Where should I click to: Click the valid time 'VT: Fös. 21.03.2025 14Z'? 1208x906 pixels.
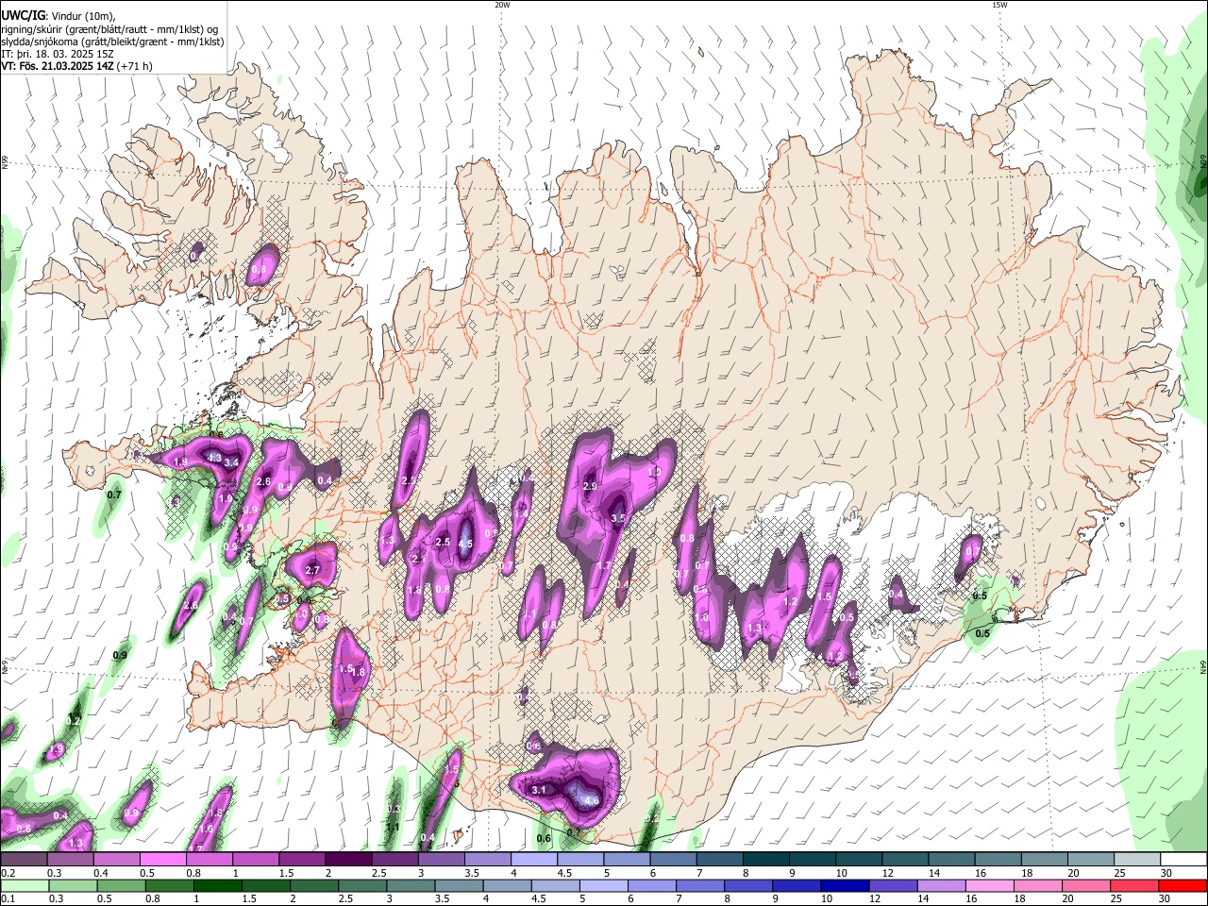(x=57, y=67)
